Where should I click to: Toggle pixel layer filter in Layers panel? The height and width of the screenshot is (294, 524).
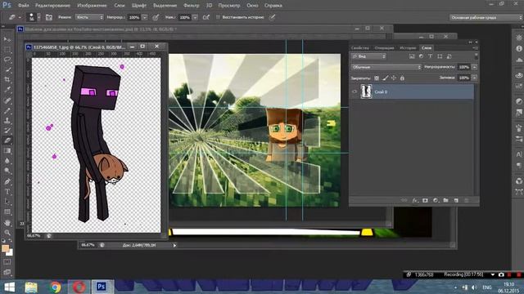click(412, 56)
